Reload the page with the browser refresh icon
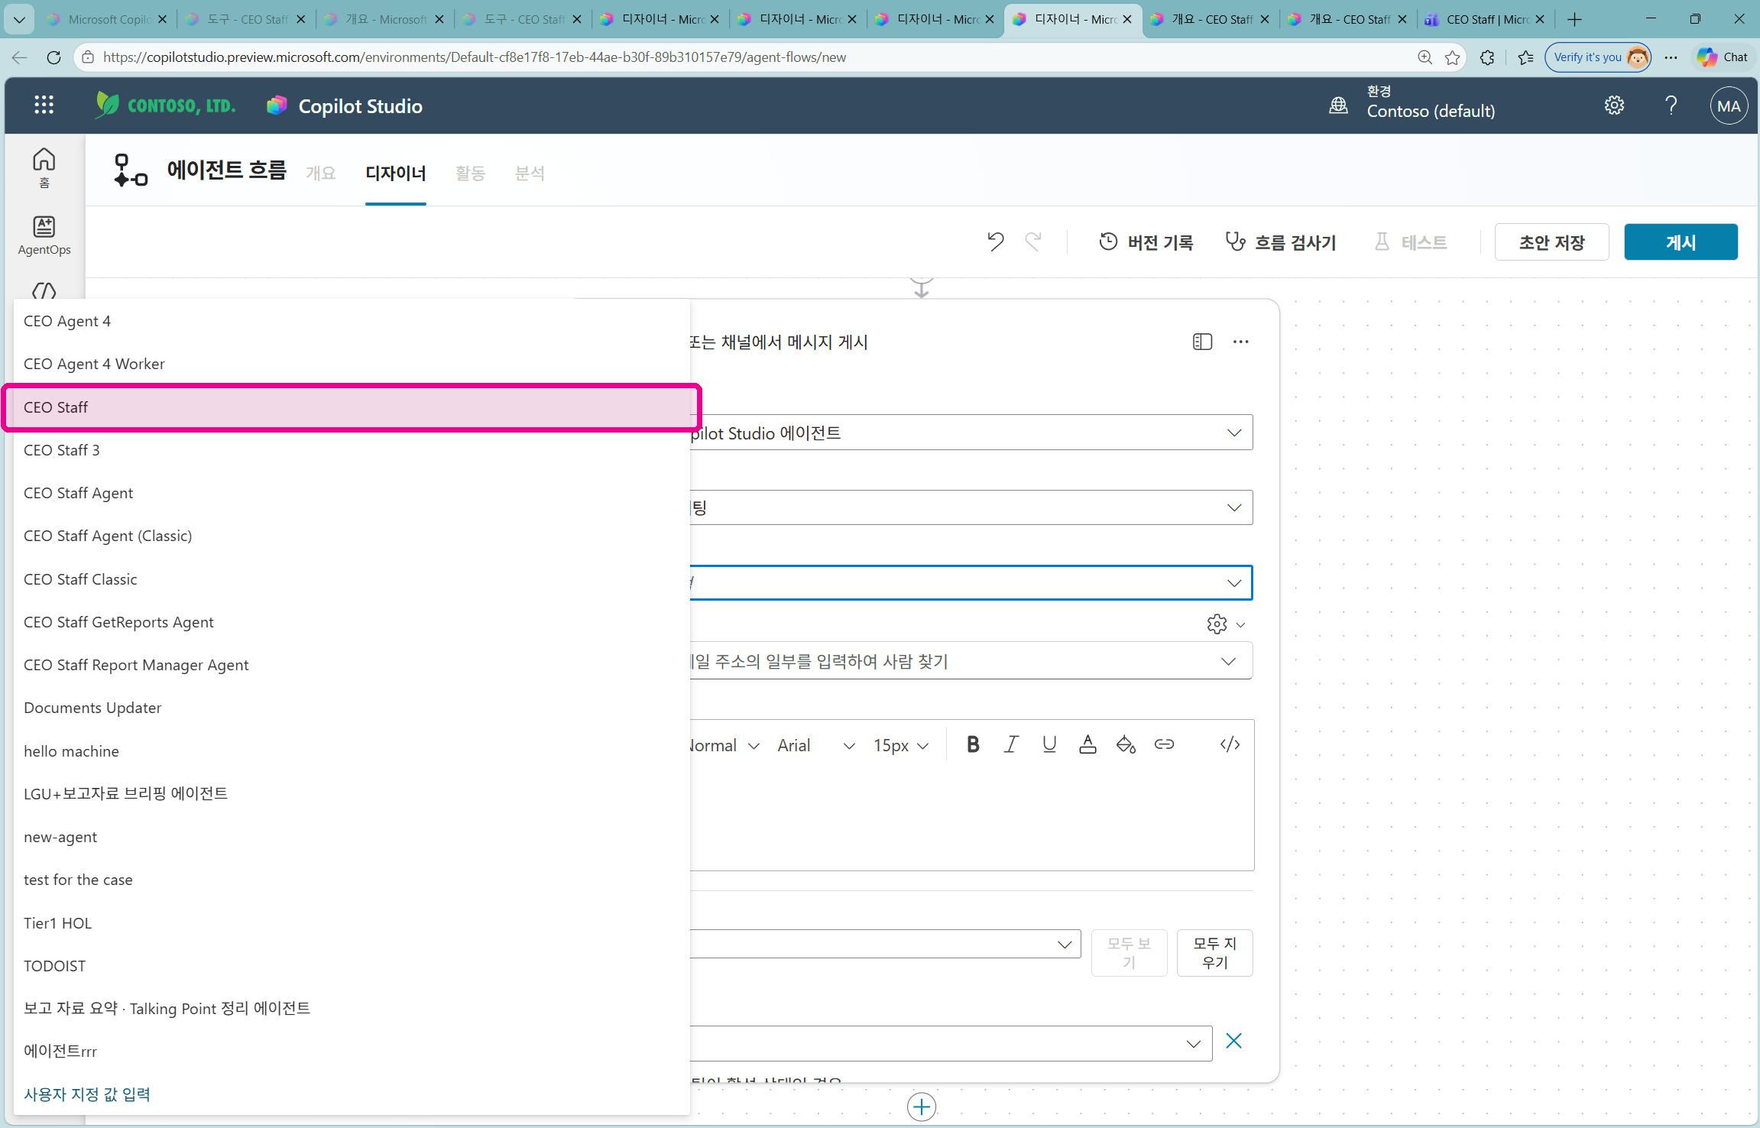 point(53,57)
